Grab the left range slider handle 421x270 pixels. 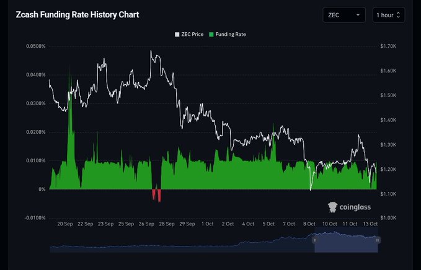click(315, 240)
